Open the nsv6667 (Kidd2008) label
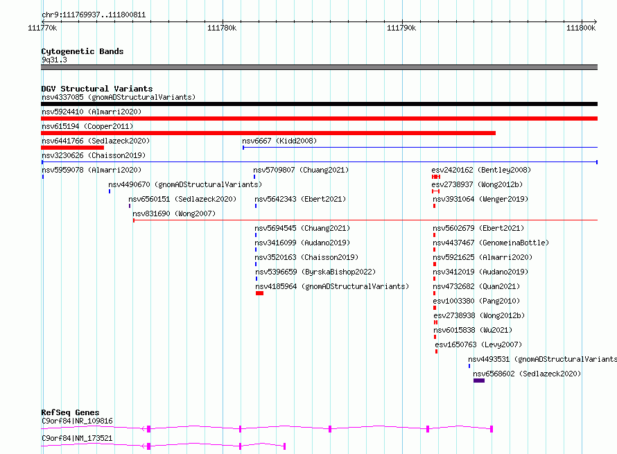 (279, 141)
